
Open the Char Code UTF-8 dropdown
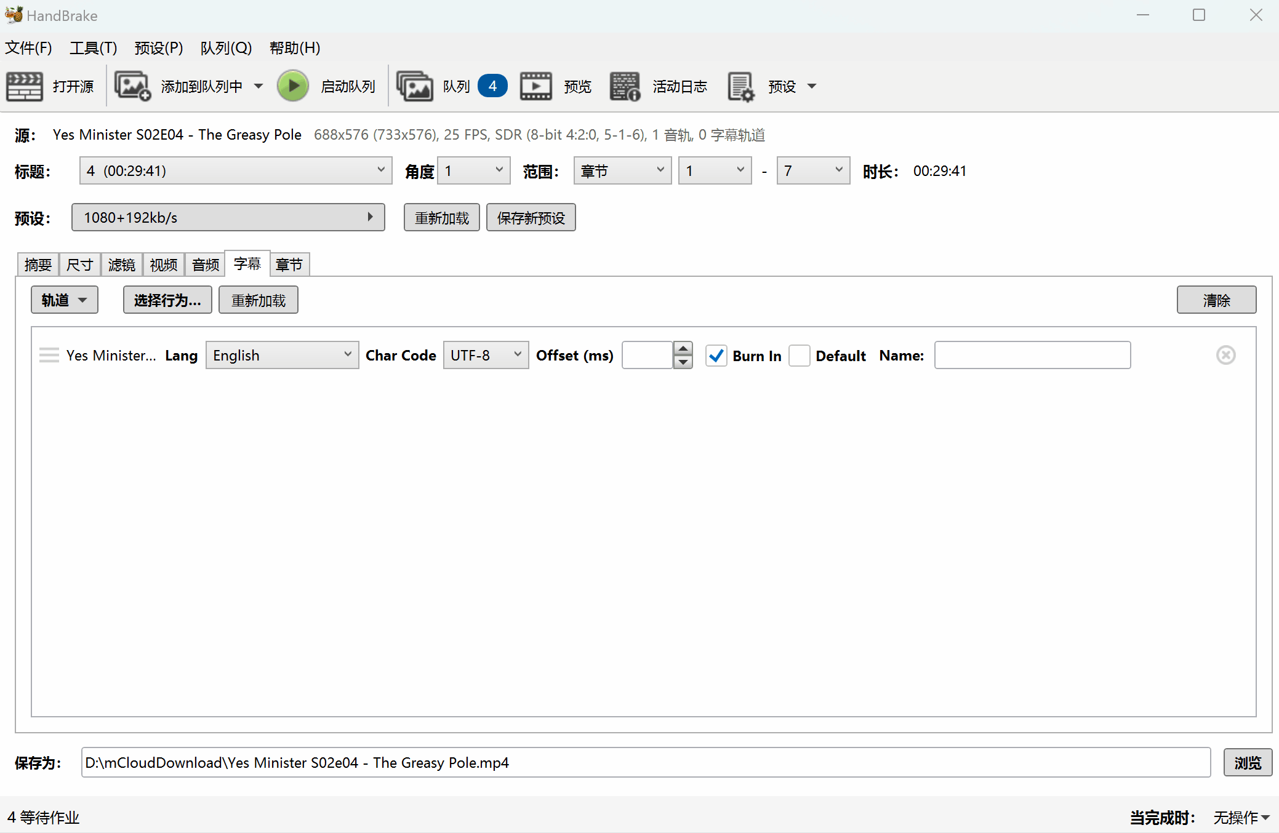[x=485, y=355]
